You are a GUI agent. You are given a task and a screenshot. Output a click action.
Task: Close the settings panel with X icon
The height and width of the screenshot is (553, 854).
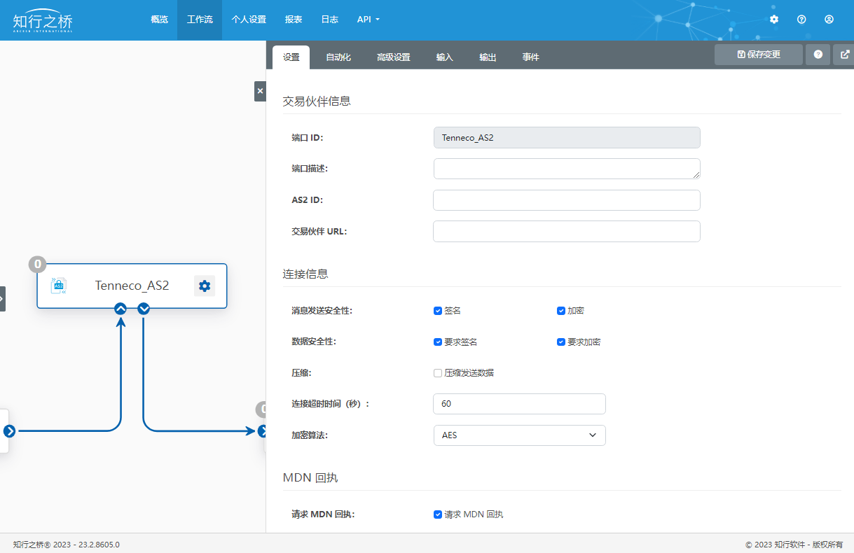tap(260, 91)
